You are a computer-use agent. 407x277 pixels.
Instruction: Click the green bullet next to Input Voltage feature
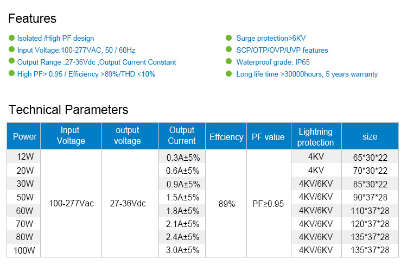[12, 50]
